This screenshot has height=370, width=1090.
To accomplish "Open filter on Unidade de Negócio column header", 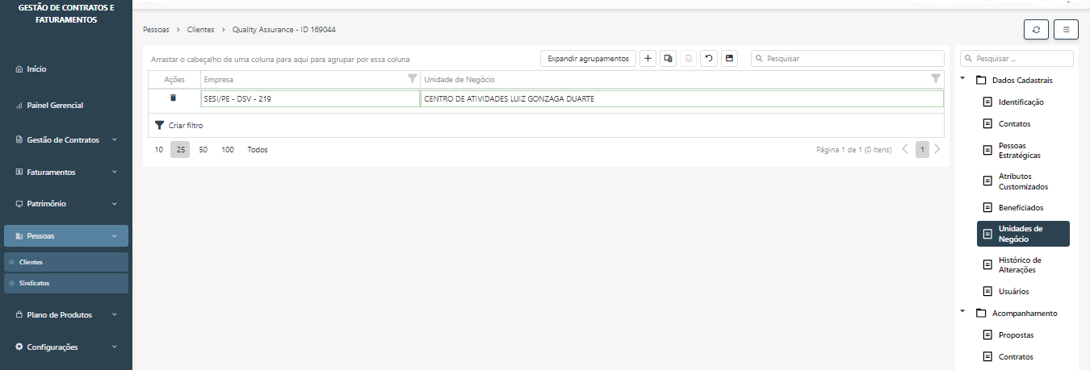I will pyautogui.click(x=936, y=79).
